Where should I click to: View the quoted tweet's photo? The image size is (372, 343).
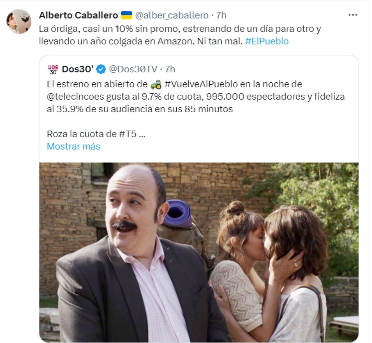(199, 252)
